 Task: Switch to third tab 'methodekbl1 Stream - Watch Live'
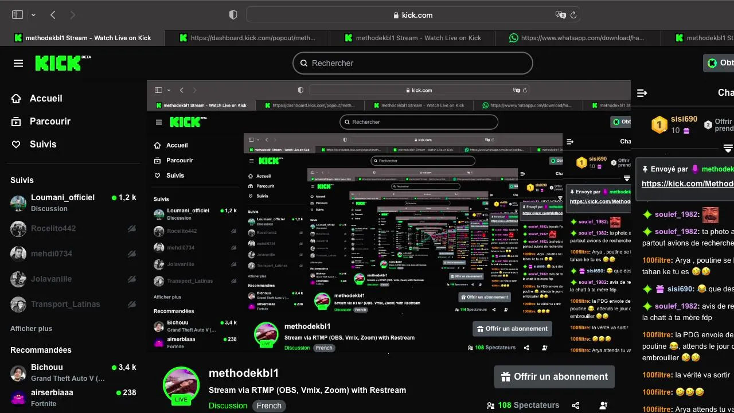coord(412,38)
